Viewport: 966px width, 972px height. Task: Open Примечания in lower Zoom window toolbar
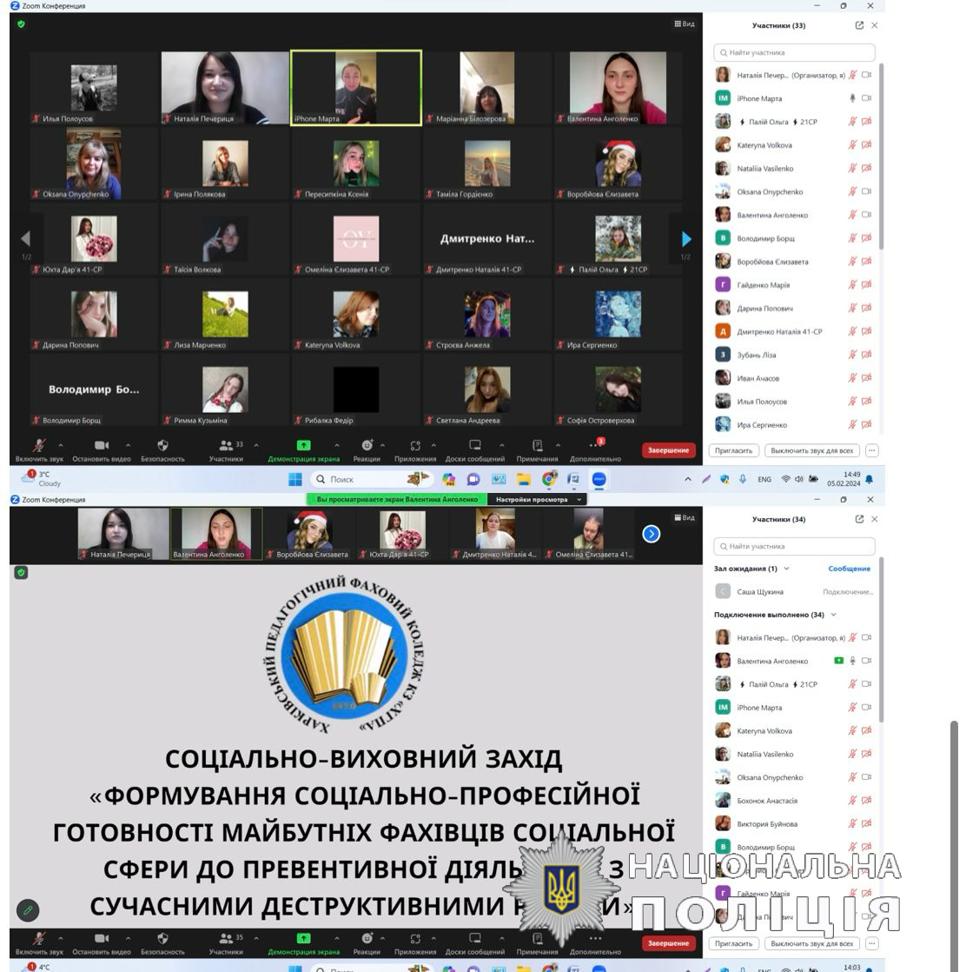(x=537, y=943)
